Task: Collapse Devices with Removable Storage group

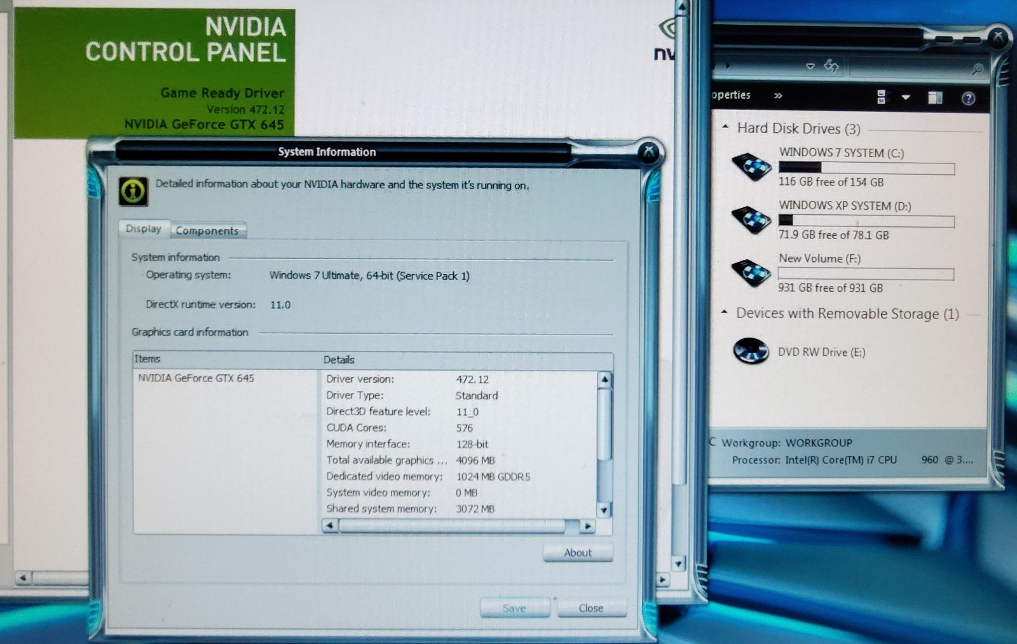Action: 724,313
